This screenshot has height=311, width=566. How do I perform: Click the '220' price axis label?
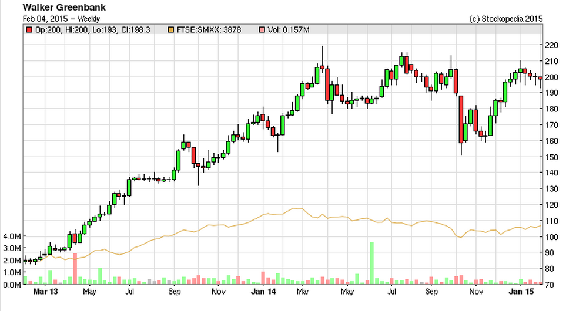click(551, 45)
